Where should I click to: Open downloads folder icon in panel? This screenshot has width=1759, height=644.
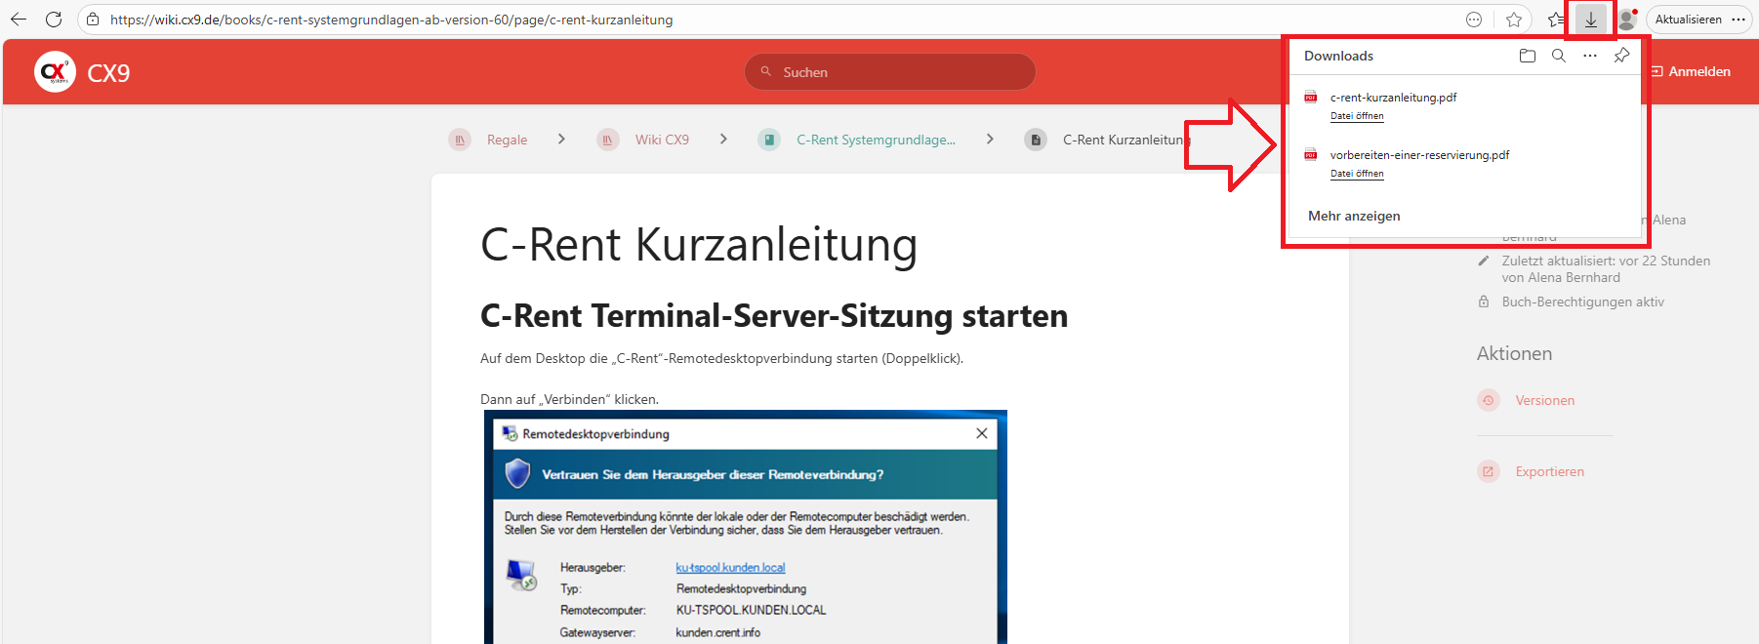[x=1528, y=56]
